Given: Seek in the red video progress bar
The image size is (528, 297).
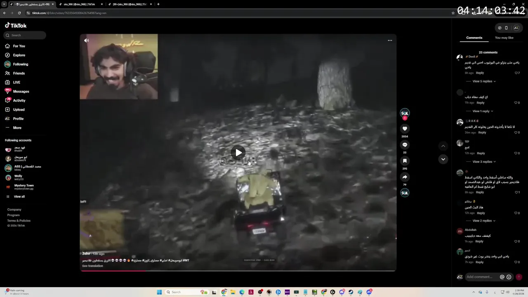Looking at the screenshot, I should 238,271.
